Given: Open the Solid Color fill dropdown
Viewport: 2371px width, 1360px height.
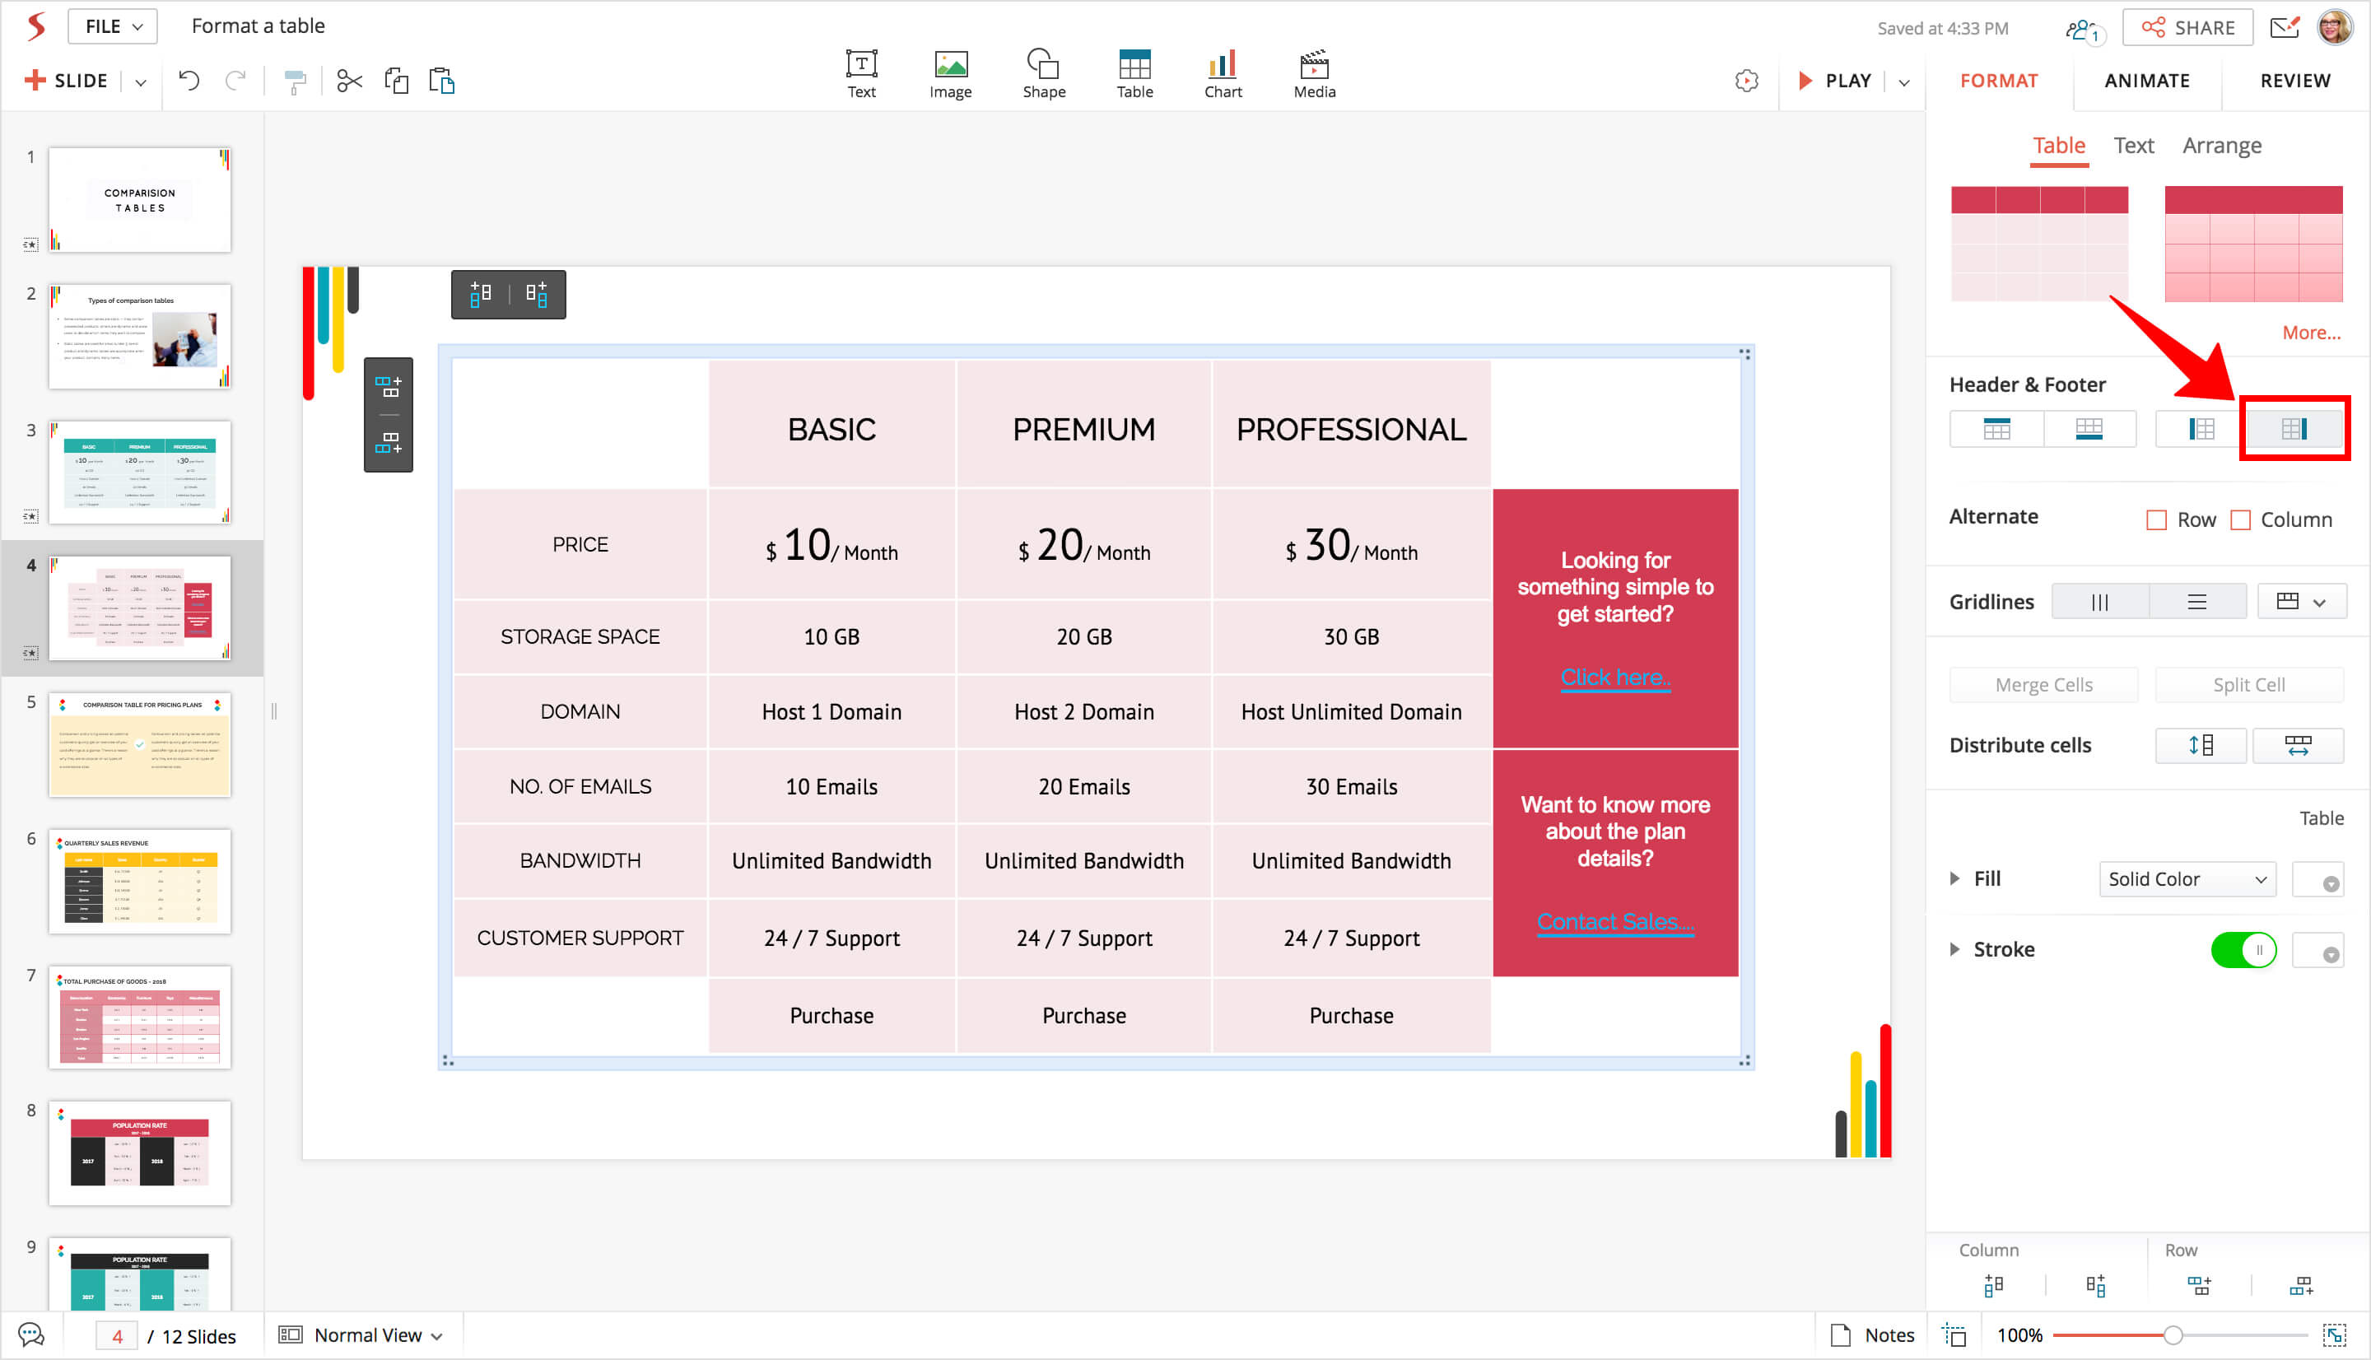Looking at the screenshot, I should pos(2186,879).
